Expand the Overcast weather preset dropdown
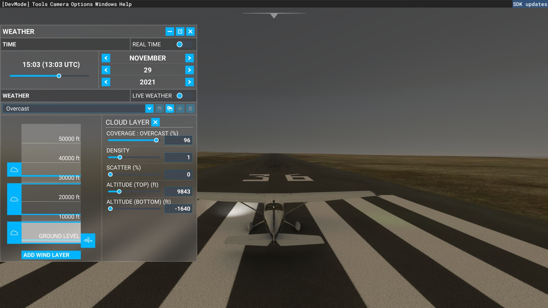 (150, 108)
